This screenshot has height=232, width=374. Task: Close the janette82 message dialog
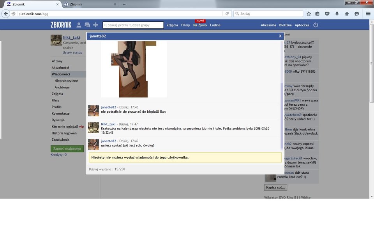(x=280, y=36)
